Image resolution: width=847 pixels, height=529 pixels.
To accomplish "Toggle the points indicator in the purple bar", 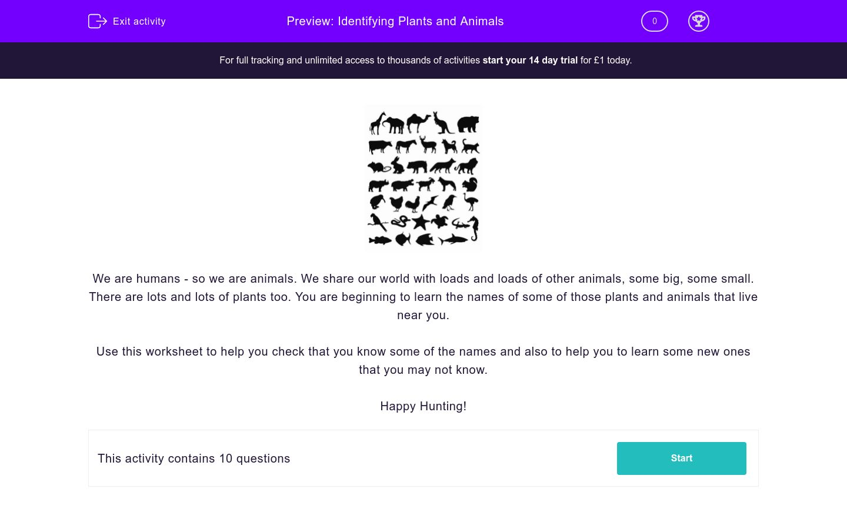I will pyautogui.click(x=654, y=21).
